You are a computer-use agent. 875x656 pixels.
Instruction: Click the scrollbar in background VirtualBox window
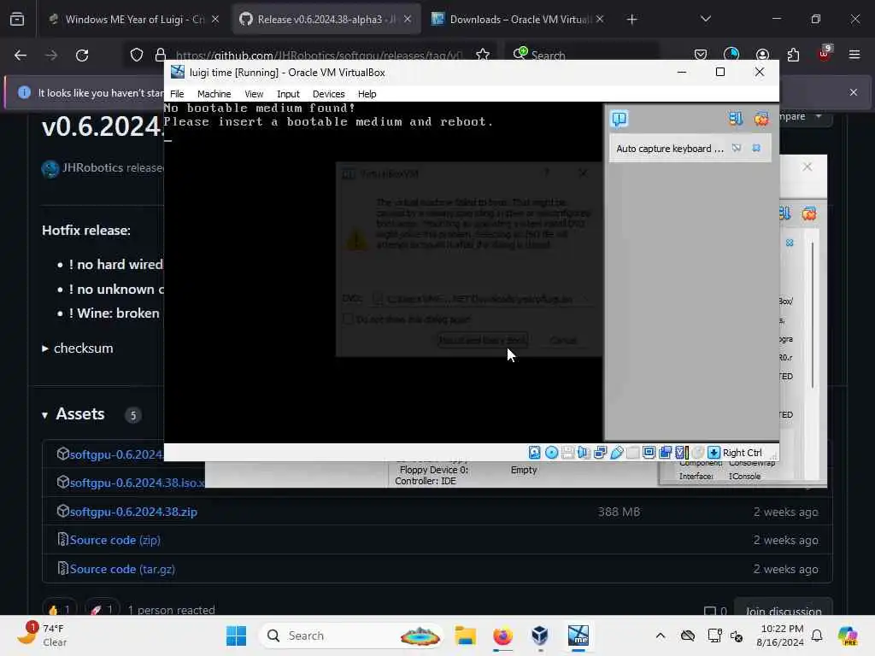pyautogui.click(x=813, y=315)
